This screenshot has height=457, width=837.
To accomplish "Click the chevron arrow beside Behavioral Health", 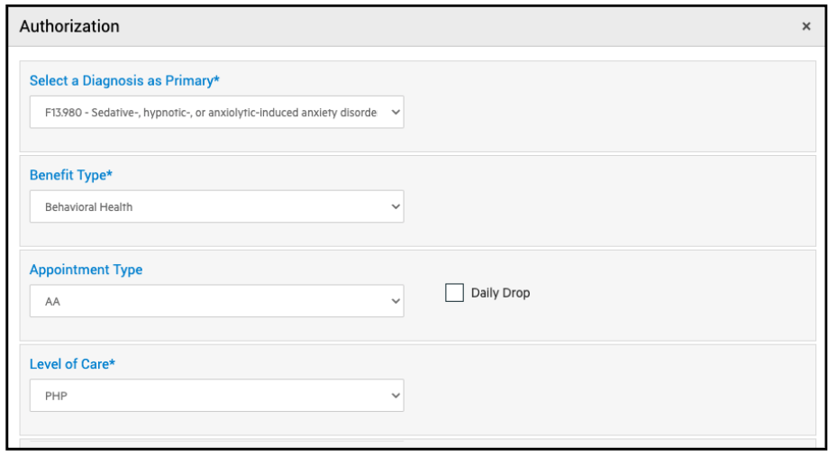I will click(x=396, y=206).
